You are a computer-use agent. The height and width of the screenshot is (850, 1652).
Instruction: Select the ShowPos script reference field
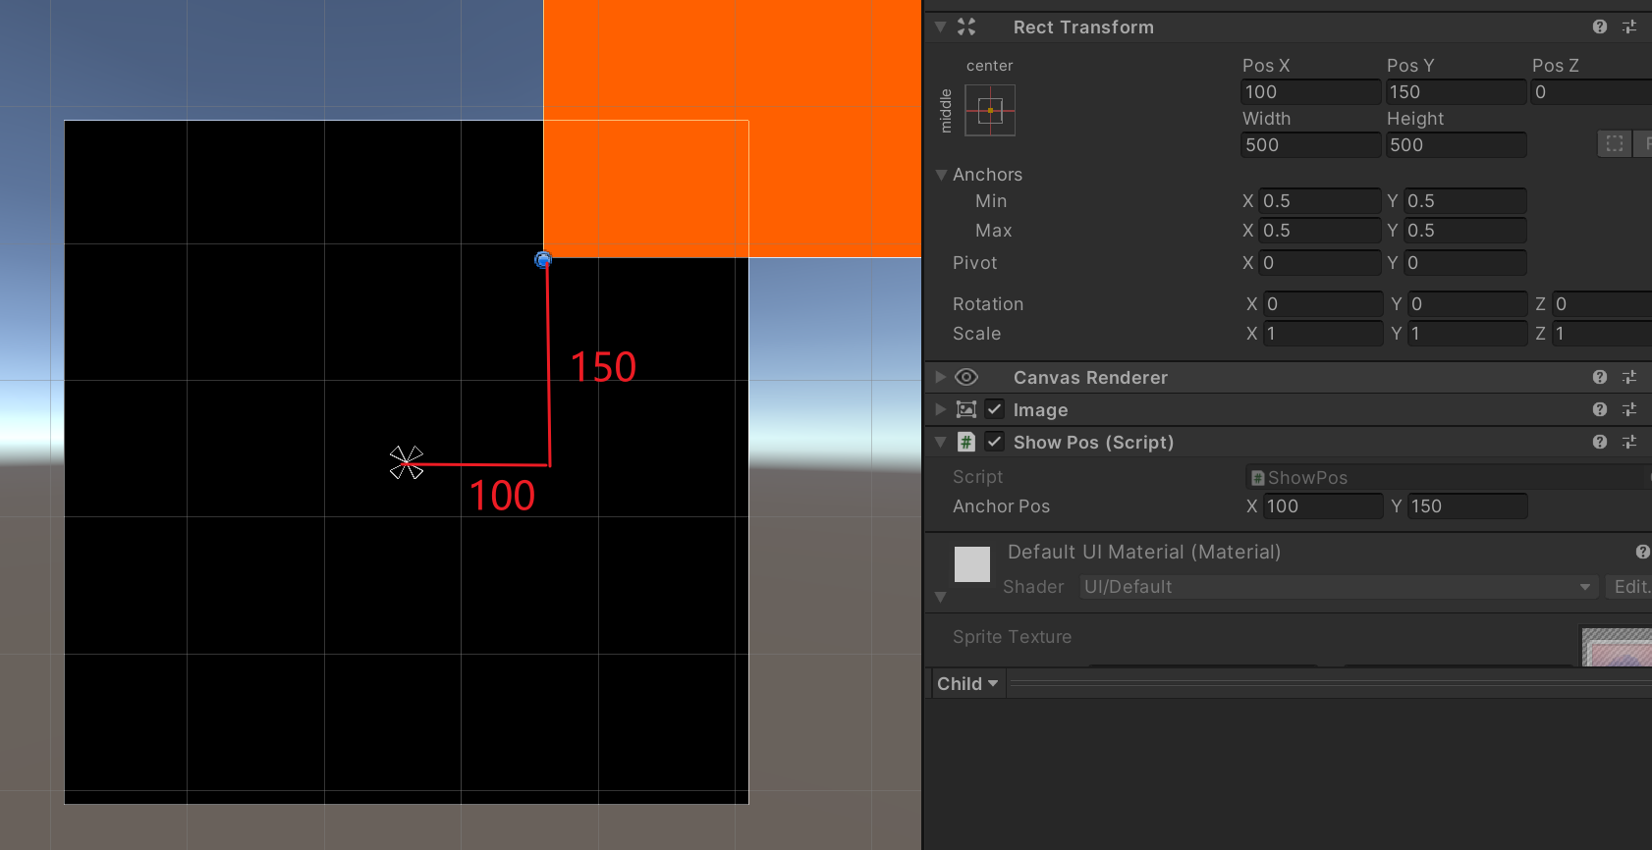(x=1449, y=477)
